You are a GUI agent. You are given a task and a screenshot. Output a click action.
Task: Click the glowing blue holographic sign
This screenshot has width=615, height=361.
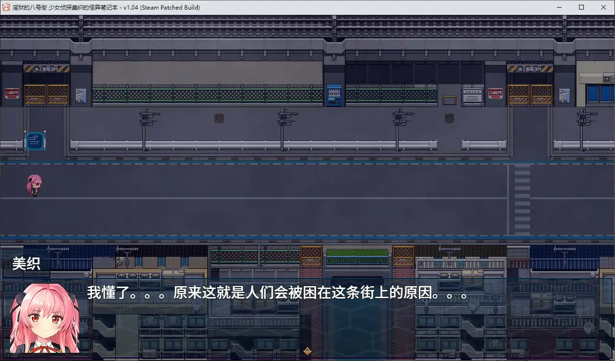coord(35,141)
